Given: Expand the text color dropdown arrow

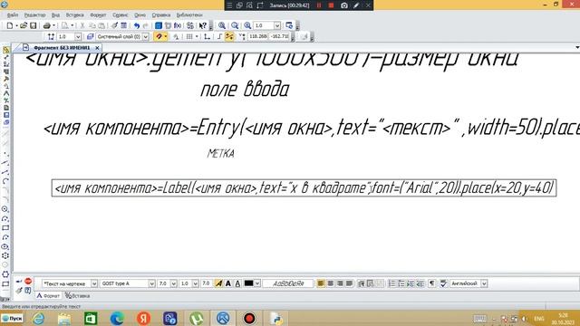Looking at the screenshot, I should click(257, 283).
